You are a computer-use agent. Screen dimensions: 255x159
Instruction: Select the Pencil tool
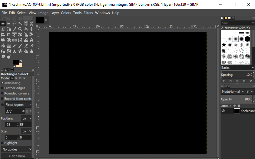[x=14, y=46]
